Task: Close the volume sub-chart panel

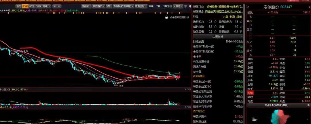Action: (x=190, y=90)
